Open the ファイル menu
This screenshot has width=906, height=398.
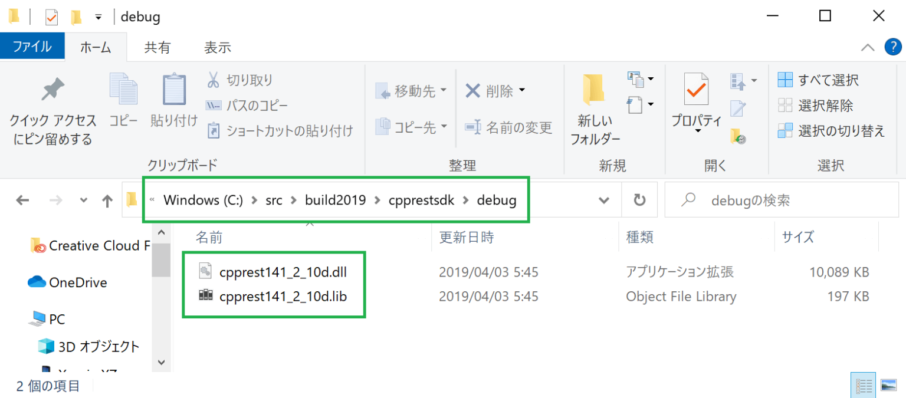pos(32,47)
